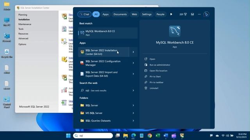The image size is (250, 140).
Task: Open the Recycle Bin desktop icon
Action: [x=7, y=54]
